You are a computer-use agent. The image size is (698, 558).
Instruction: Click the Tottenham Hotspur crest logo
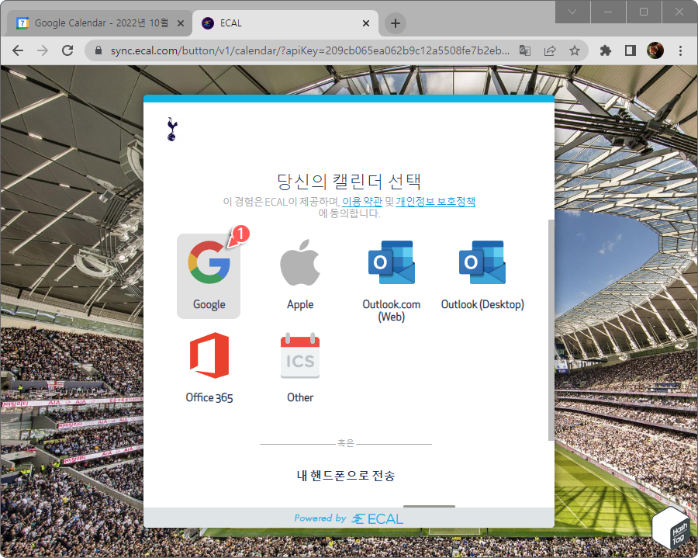pyautogui.click(x=171, y=129)
